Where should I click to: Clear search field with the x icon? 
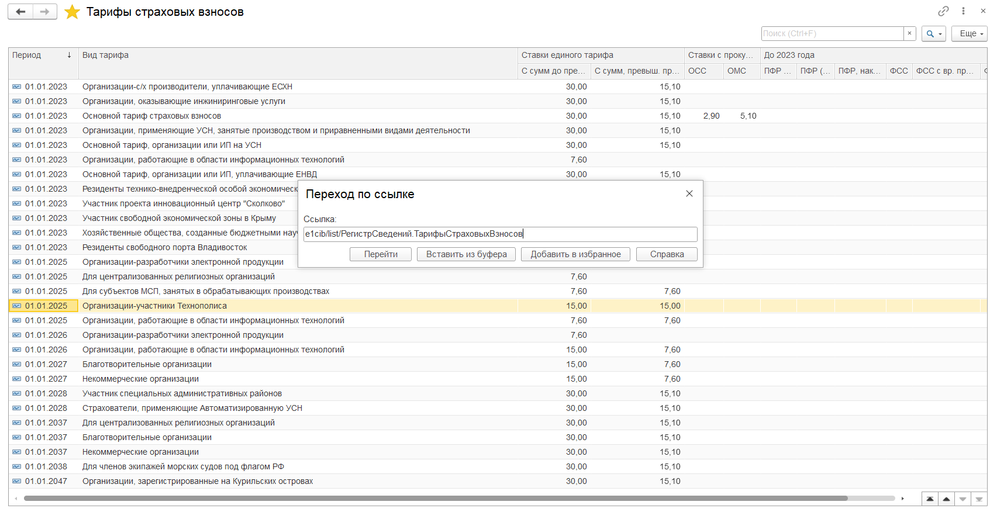[909, 33]
